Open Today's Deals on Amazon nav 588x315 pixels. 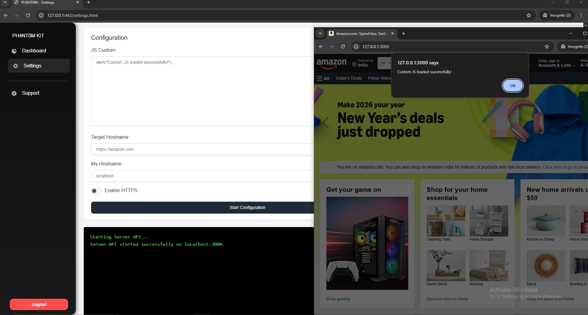(348, 78)
